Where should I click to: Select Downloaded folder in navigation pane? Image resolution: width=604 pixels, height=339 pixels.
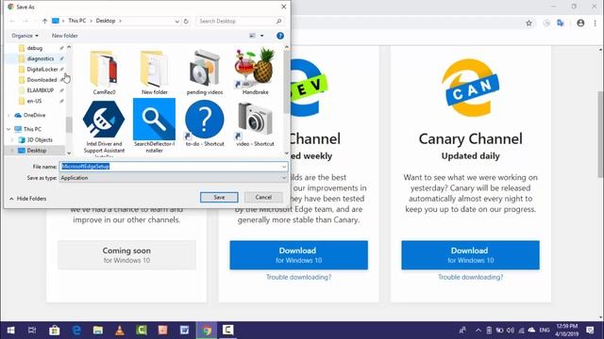tap(42, 80)
